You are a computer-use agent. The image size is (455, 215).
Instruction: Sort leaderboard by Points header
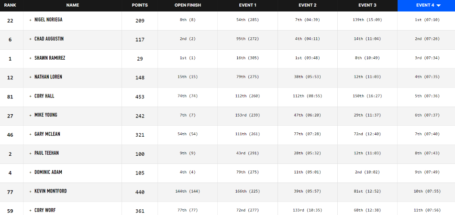[x=140, y=5]
